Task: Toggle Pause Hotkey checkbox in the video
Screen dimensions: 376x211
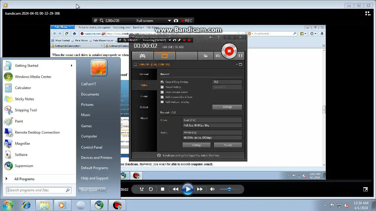Action: (162, 87)
